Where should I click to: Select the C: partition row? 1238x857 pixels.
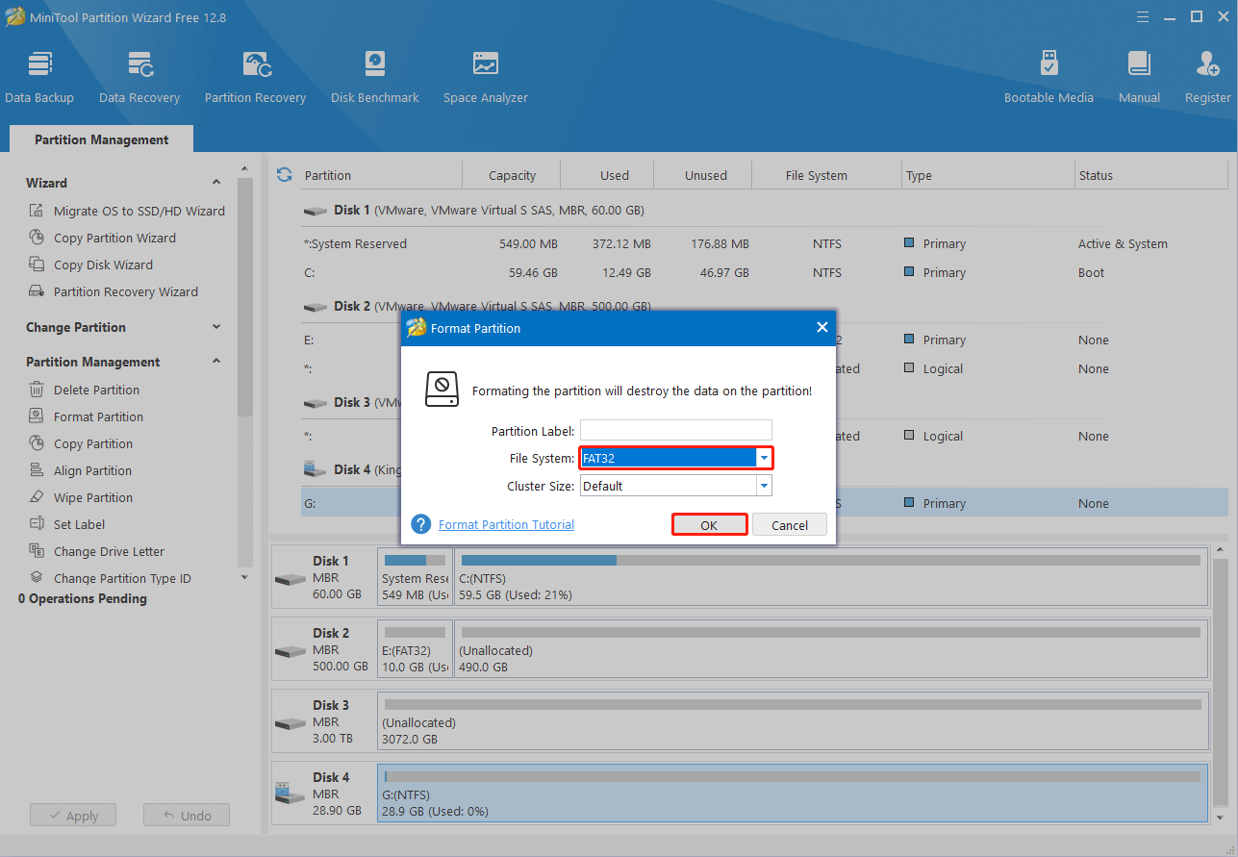pos(764,272)
